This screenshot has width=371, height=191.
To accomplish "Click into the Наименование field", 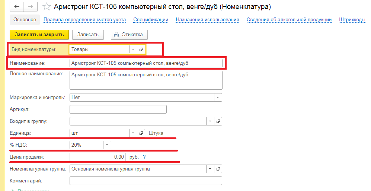I will point(146,63).
